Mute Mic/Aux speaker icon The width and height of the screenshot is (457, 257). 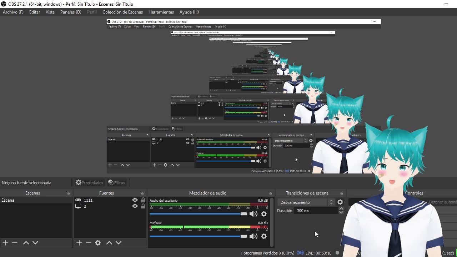click(253, 236)
